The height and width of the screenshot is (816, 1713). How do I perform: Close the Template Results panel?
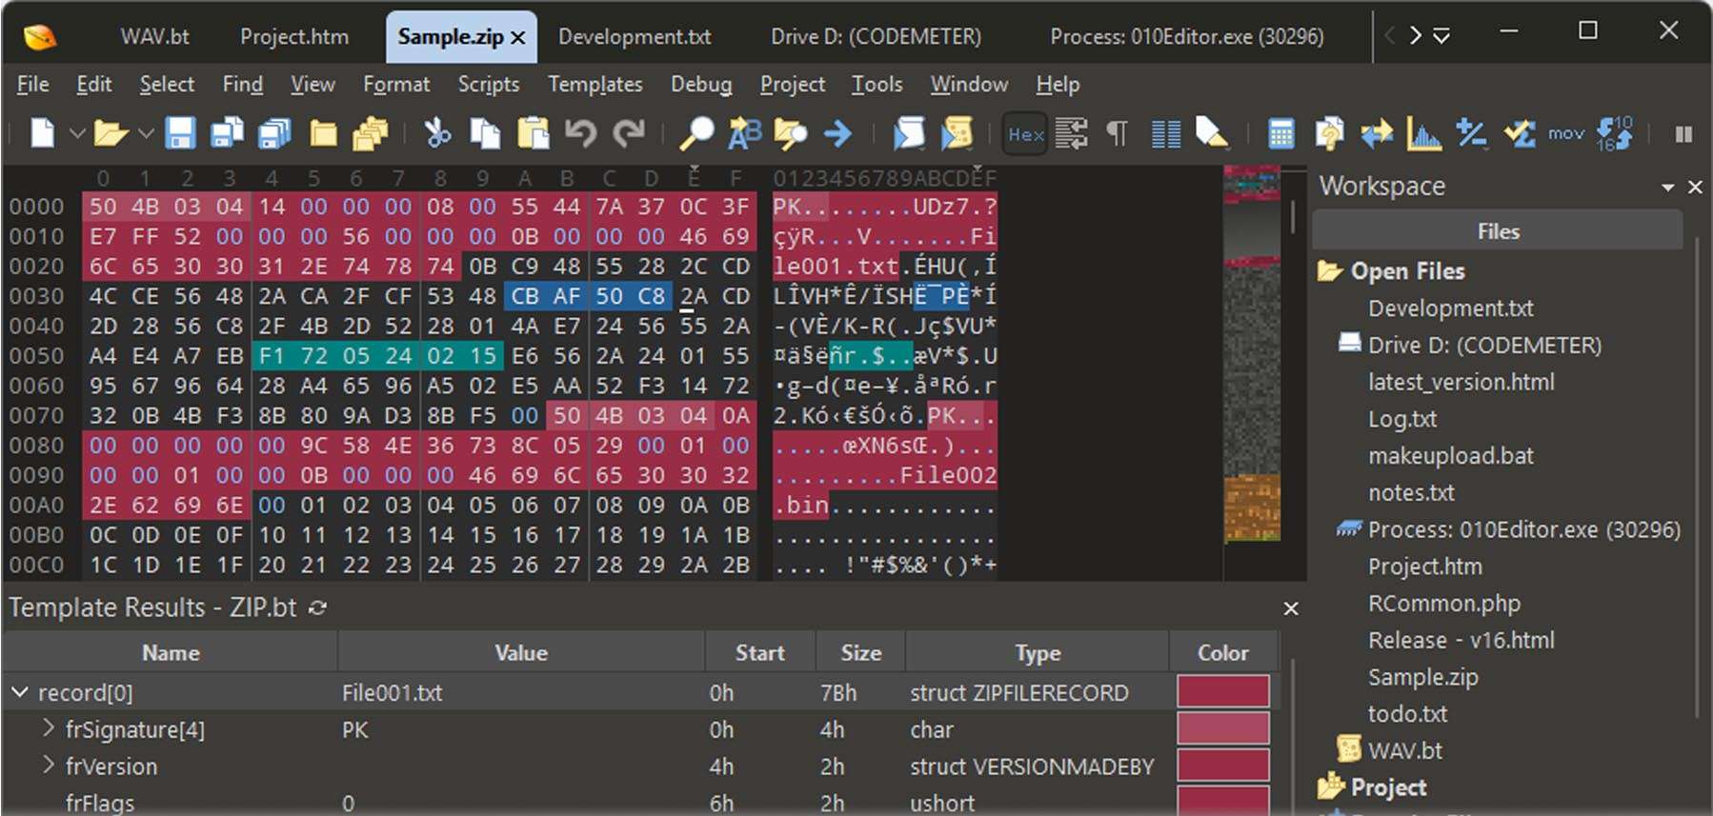pos(1290,608)
